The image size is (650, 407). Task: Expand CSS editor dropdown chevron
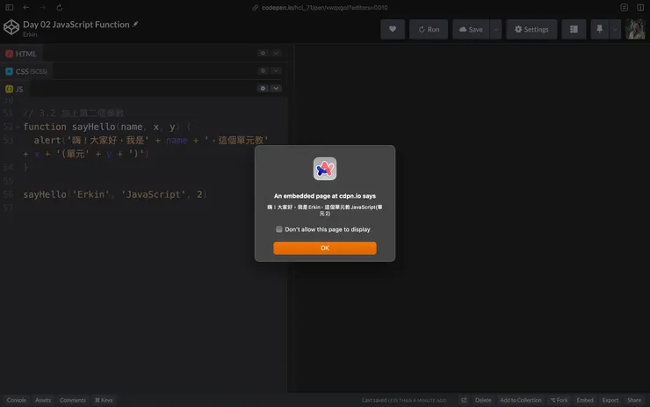point(276,70)
